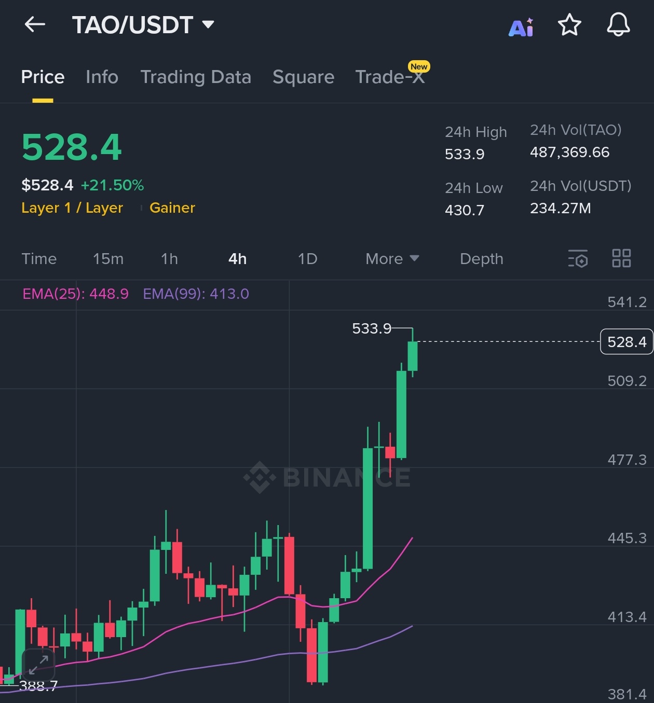This screenshot has height=703, width=654.
Task: Switch to the Info tab
Action: [102, 77]
